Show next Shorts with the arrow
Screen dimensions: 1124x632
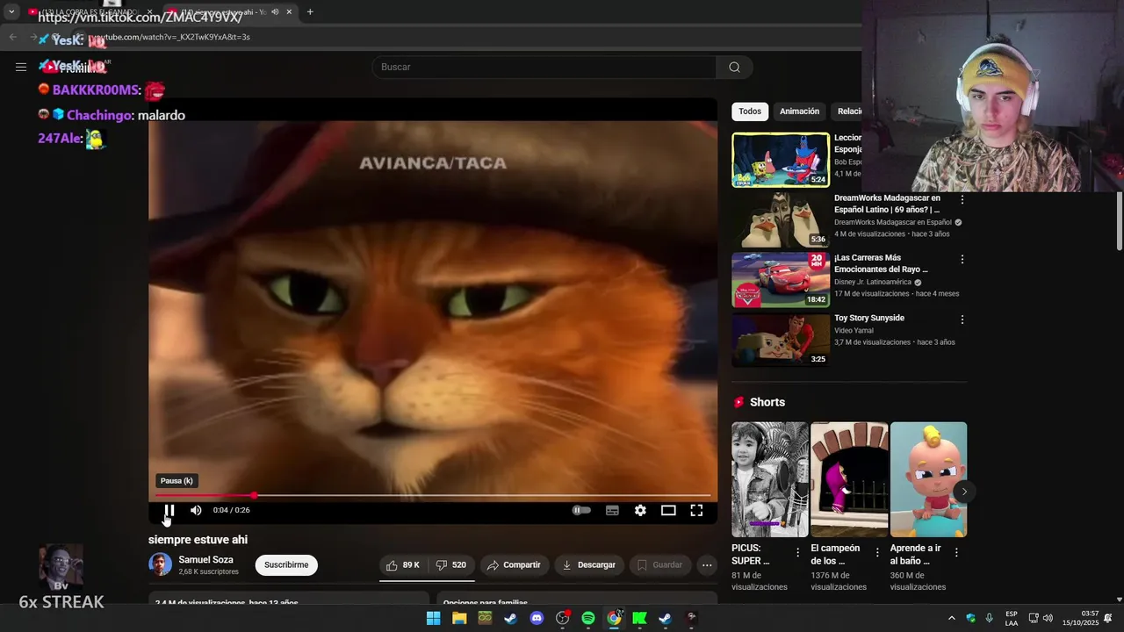[964, 492]
